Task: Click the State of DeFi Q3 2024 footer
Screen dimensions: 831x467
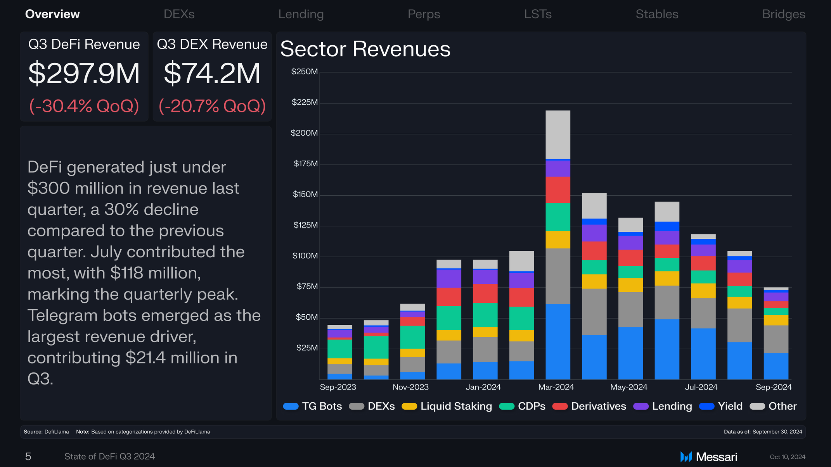Action: coord(109,457)
